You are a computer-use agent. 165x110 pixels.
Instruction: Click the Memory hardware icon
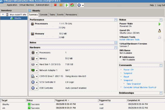pyautogui.click(x=33, y=58)
